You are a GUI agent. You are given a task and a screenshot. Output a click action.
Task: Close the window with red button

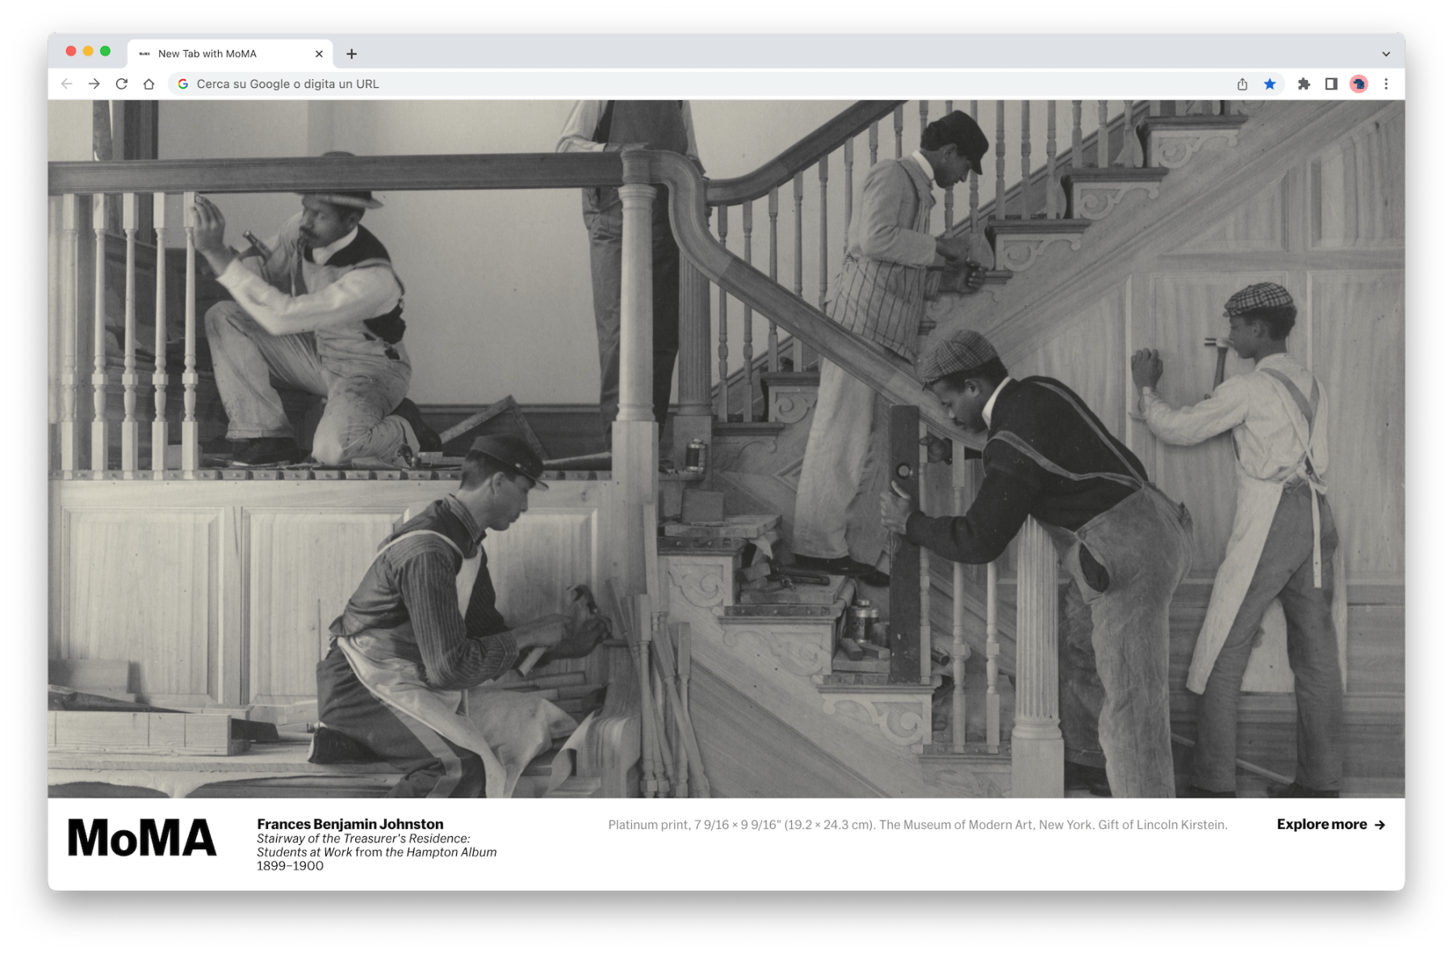click(x=71, y=51)
